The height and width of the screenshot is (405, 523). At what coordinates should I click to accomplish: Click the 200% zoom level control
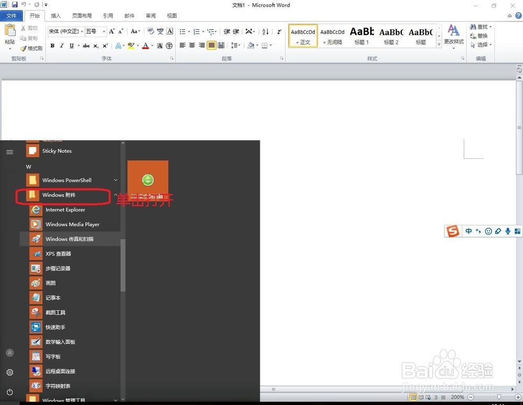point(457,397)
